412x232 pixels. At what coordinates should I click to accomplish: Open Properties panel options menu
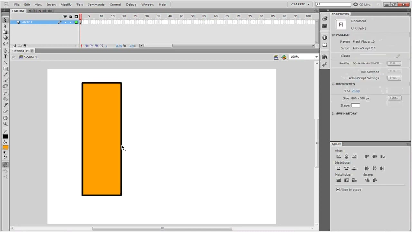tap(408, 14)
